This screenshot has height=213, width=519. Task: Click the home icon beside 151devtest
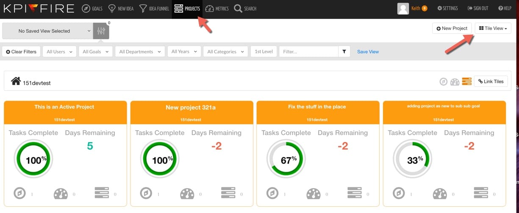click(x=16, y=81)
